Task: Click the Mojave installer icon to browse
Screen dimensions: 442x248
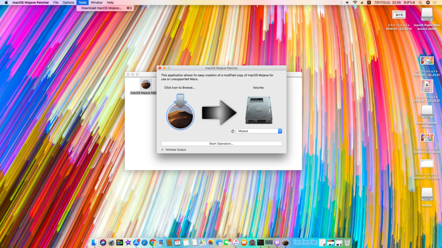Action: point(180,112)
